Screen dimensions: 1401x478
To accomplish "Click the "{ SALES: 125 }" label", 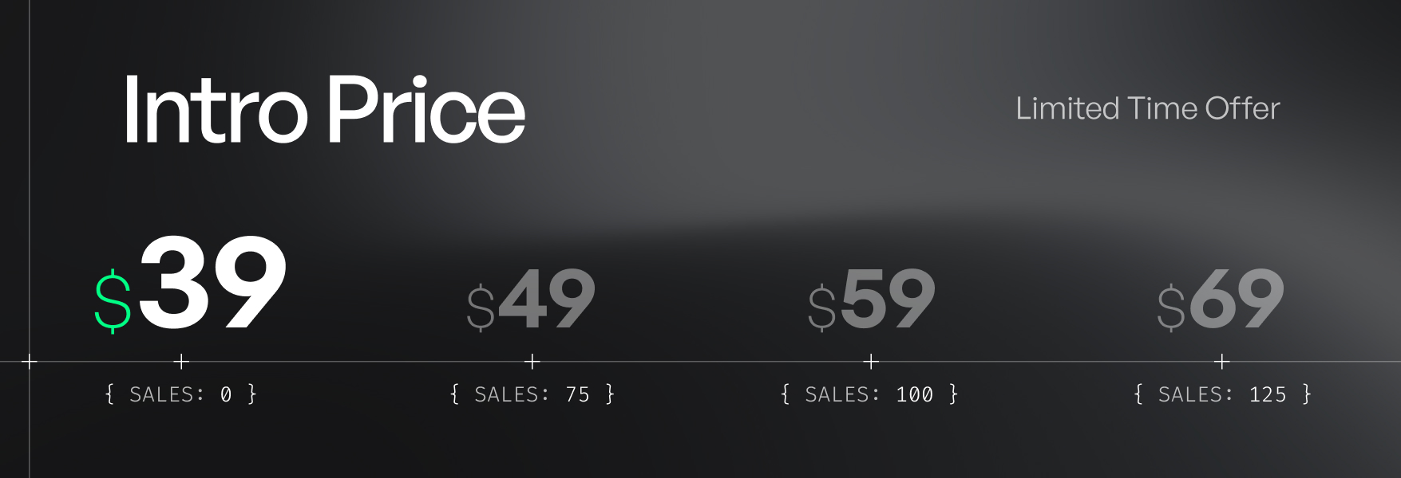I will (x=1222, y=394).
